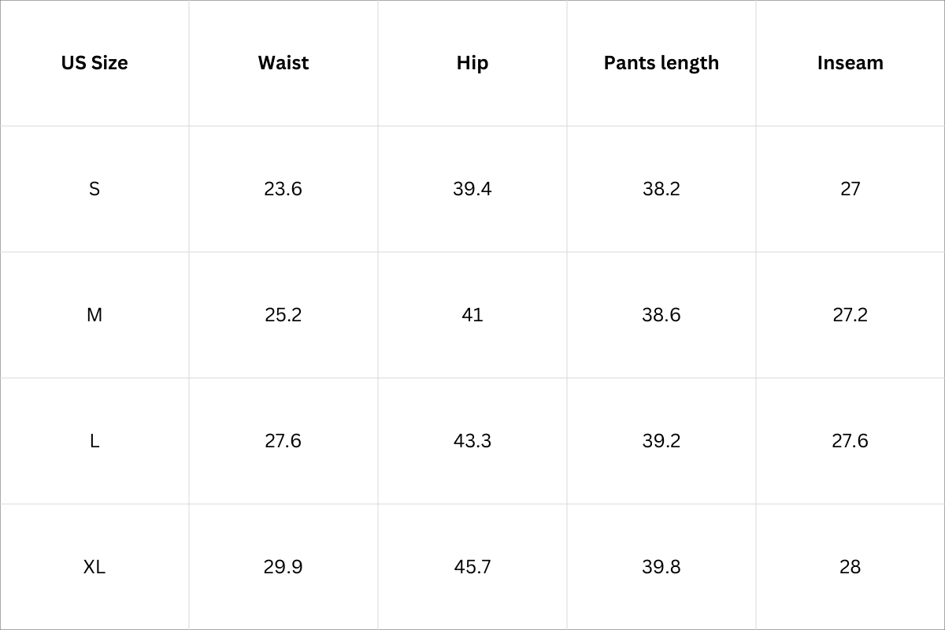Screen dimensions: 945x630
Task: Click the L size row label
Action: pyautogui.click(x=94, y=441)
